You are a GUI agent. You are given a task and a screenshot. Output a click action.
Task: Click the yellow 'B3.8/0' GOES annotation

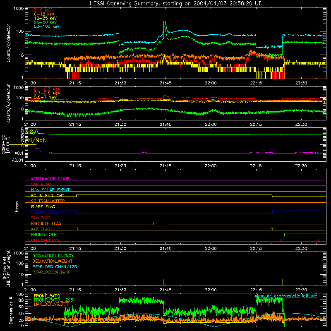click(31, 132)
